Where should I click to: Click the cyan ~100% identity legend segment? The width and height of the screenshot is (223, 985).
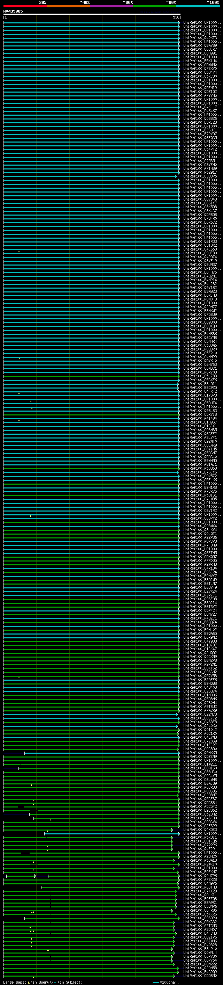(x=198, y=6)
